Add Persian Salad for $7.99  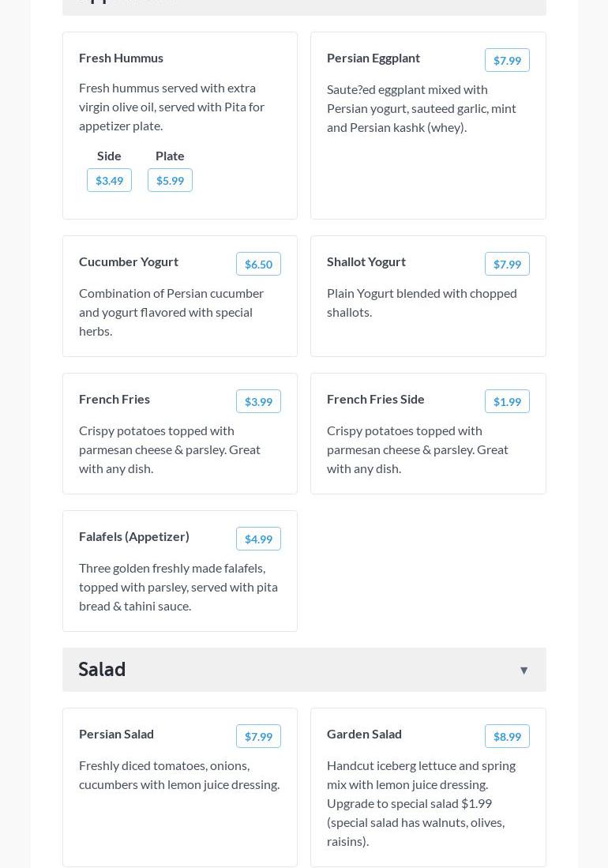(x=258, y=737)
